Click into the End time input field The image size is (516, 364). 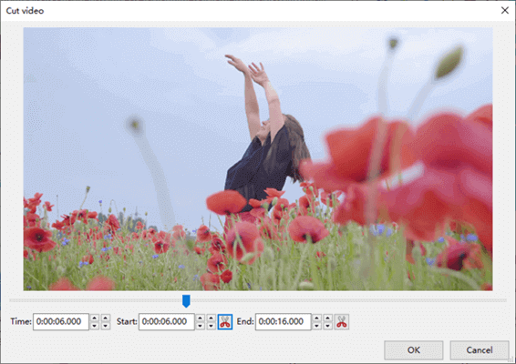point(283,321)
